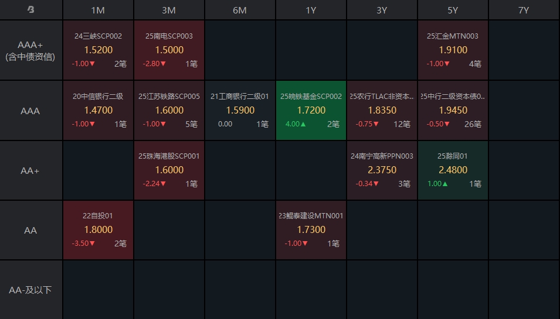Click the 21工商银行二级01 bond cell
The width and height of the screenshot is (560, 319).
tap(240, 110)
